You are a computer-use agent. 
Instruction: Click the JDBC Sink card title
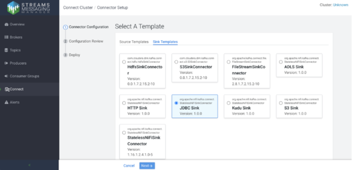coord(190,108)
